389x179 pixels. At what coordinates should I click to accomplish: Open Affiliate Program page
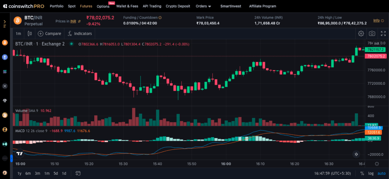tap(262, 6)
